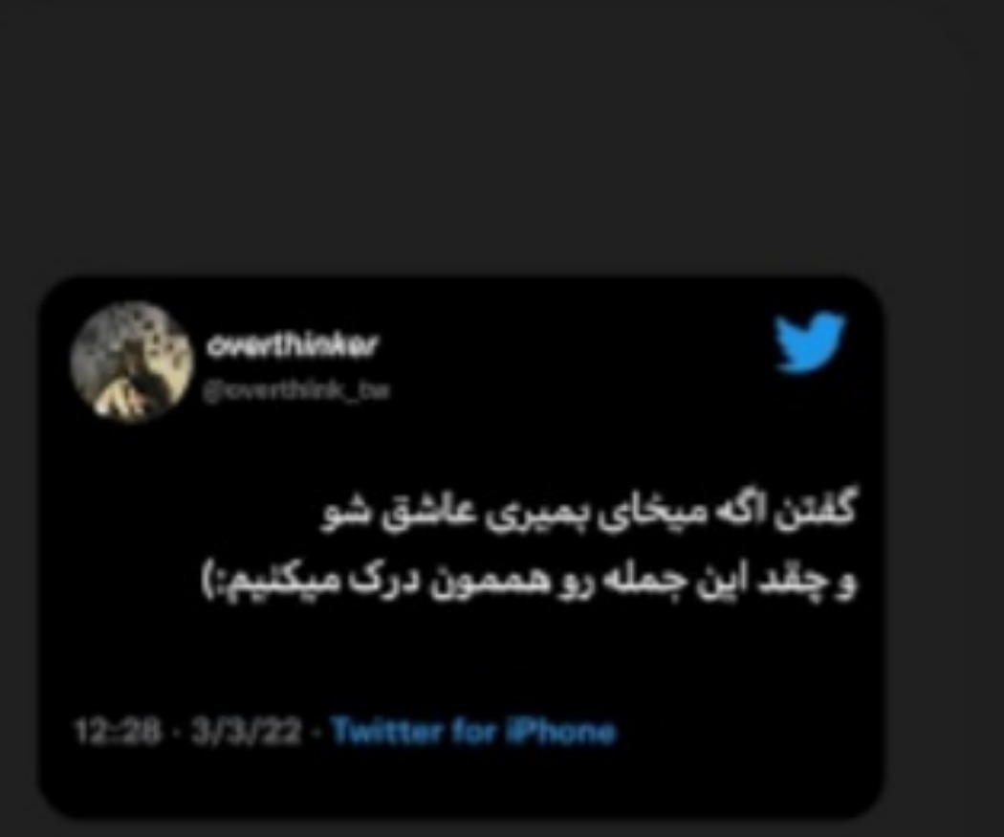The image size is (1004, 837).
Task: Click the 3/3/22 tweet date
Action: [246, 732]
